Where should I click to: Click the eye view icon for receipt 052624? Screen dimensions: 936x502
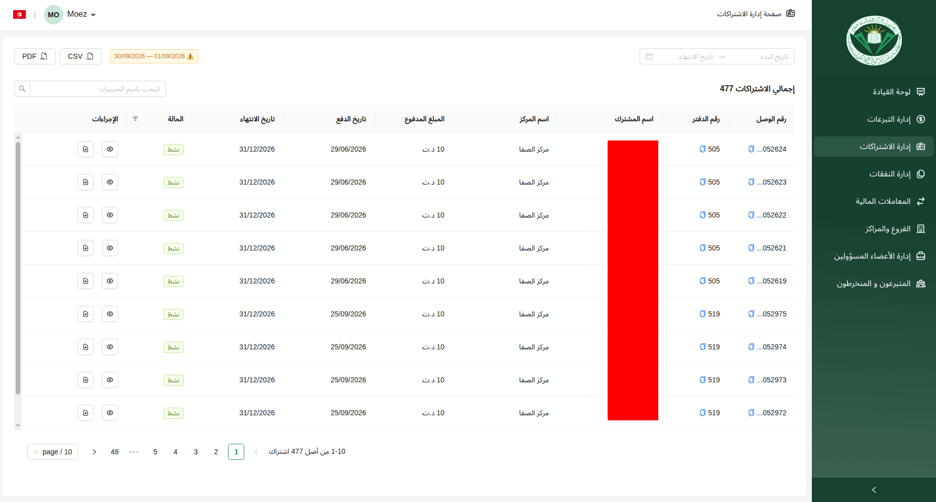coord(110,149)
